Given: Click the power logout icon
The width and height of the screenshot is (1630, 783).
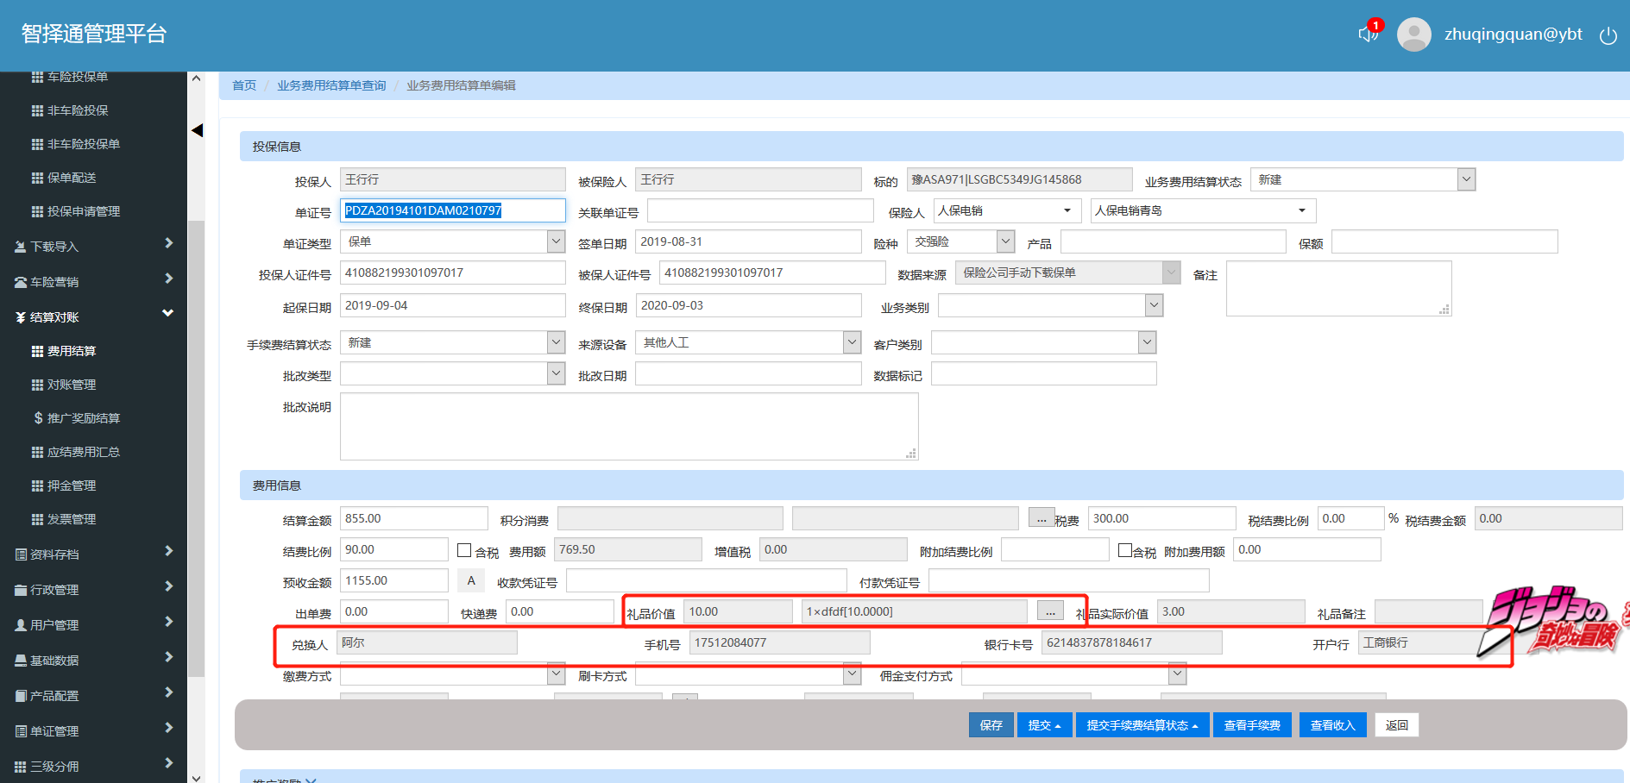Looking at the screenshot, I should [1608, 35].
